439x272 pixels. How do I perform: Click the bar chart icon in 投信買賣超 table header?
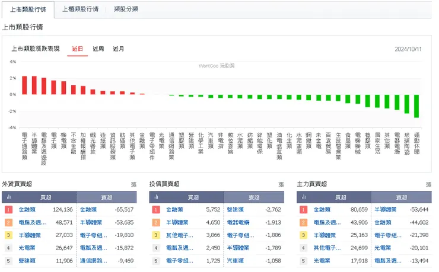[x=156, y=197]
